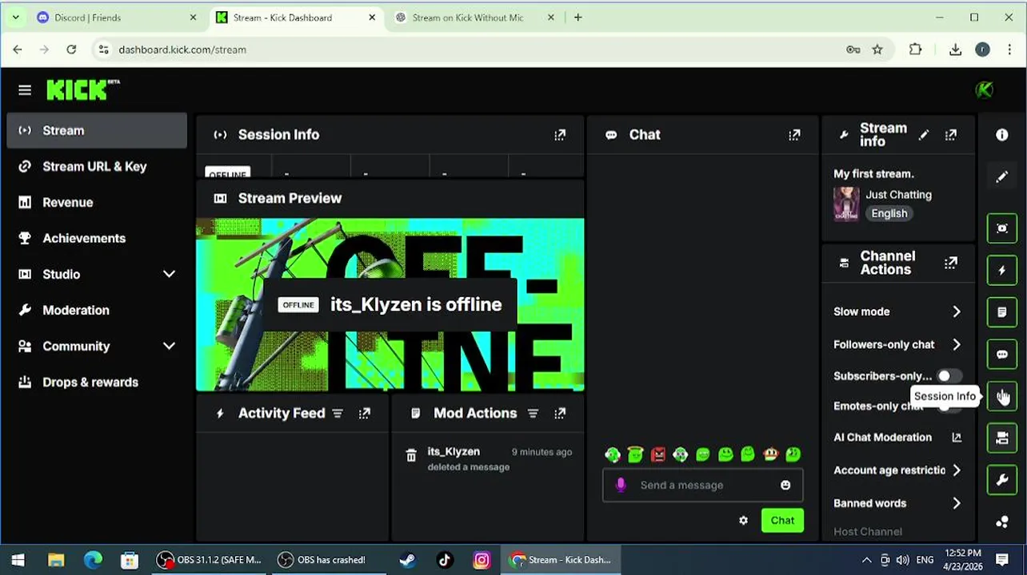Pop out the Chat panel
Image resolution: width=1027 pixels, height=575 pixels.
point(794,135)
